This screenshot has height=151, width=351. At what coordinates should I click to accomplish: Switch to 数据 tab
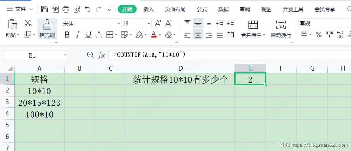(223, 9)
